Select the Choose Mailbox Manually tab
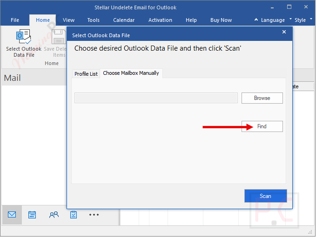316x237 pixels. [x=131, y=73]
